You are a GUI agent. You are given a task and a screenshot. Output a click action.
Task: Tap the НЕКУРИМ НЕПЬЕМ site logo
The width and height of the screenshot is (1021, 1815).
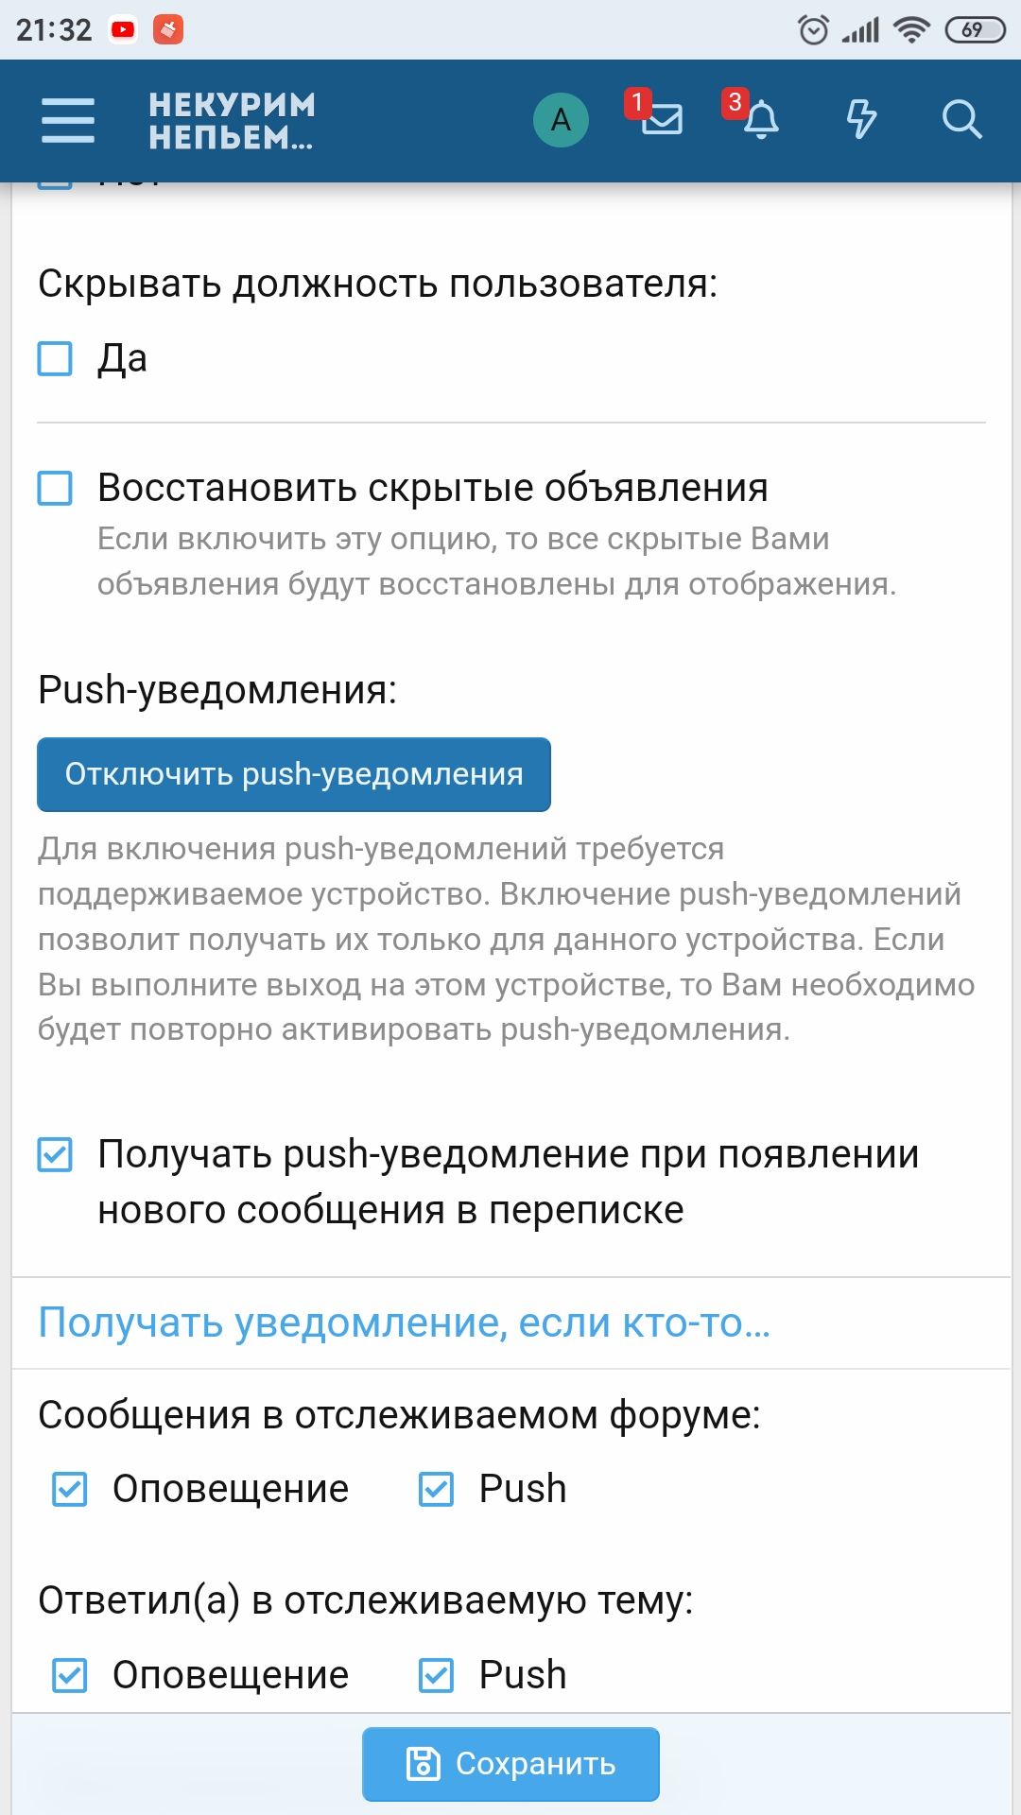point(232,121)
